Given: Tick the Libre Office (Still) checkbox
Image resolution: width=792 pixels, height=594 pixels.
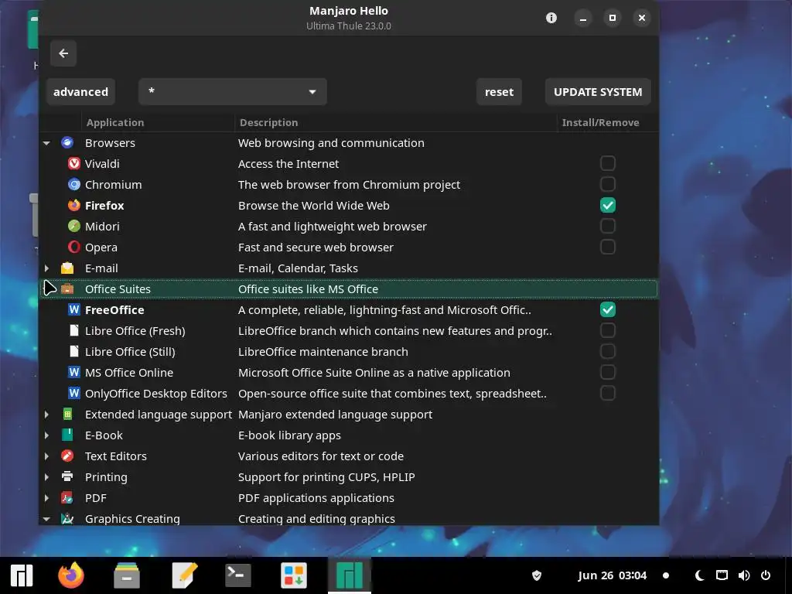Looking at the screenshot, I should pos(608,351).
